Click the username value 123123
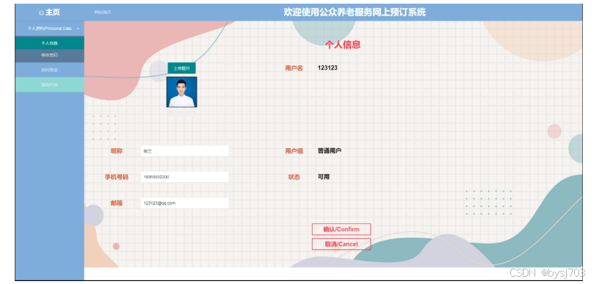The height and width of the screenshot is (284, 599). pyautogui.click(x=327, y=68)
